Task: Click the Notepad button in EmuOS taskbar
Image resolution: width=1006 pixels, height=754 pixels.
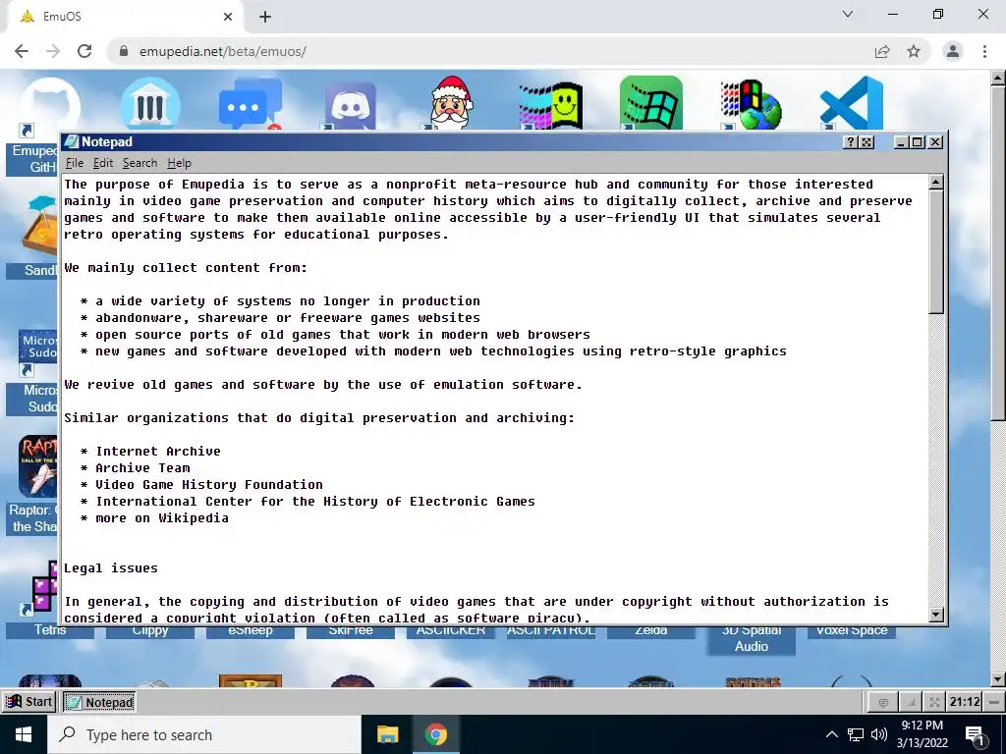Action: [x=100, y=702]
